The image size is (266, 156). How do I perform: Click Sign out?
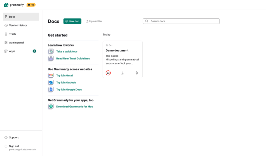(14, 146)
